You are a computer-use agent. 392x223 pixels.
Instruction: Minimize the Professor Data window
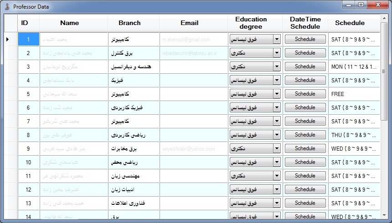[349, 5]
